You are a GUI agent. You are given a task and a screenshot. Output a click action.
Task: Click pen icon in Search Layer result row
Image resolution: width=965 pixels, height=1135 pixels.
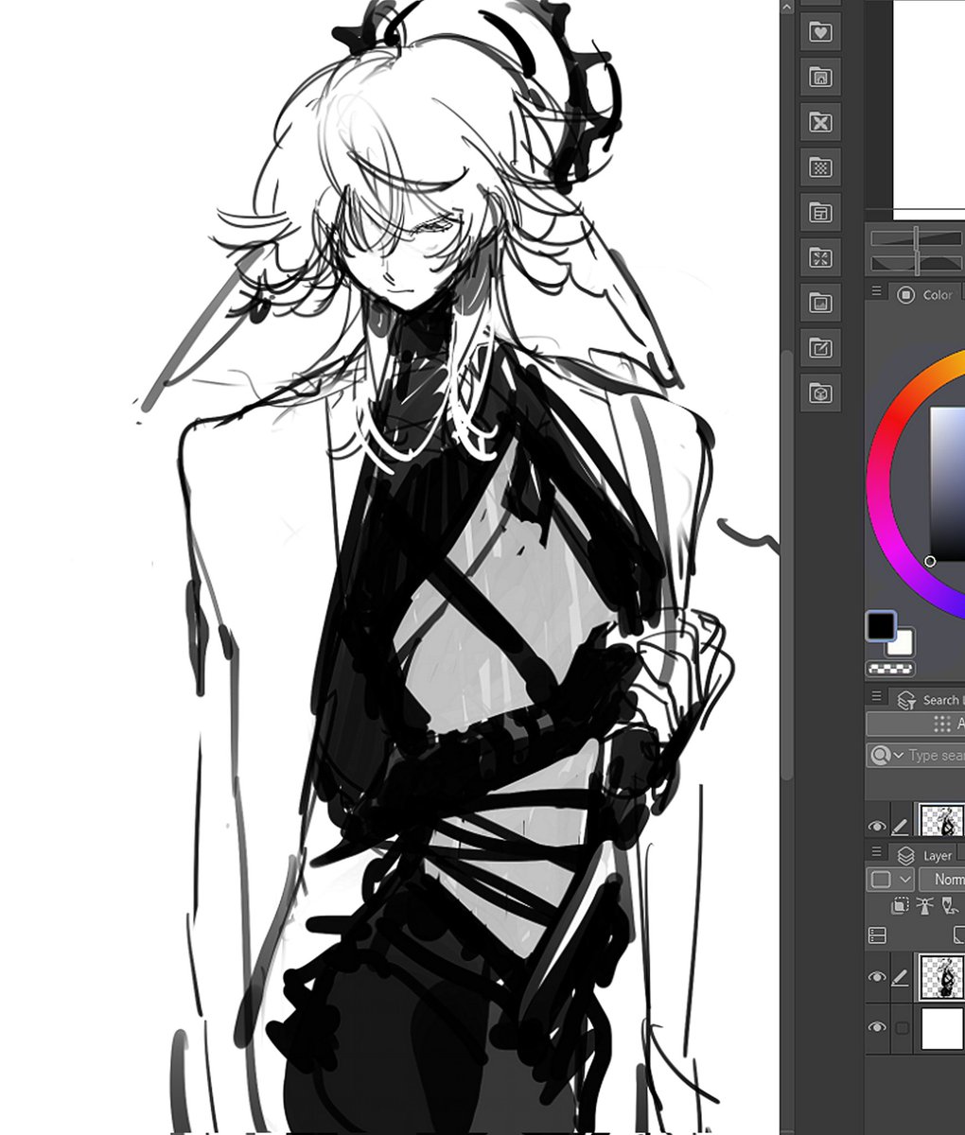coord(901,826)
